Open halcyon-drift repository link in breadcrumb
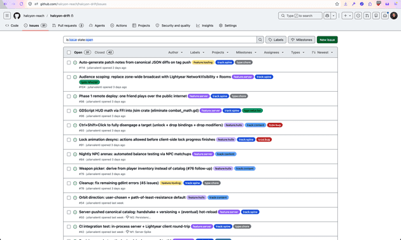The image size is (401, 240). coord(60,16)
